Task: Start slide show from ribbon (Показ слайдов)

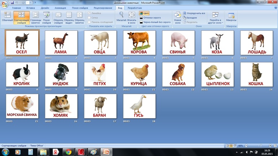Action: coord(47,17)
